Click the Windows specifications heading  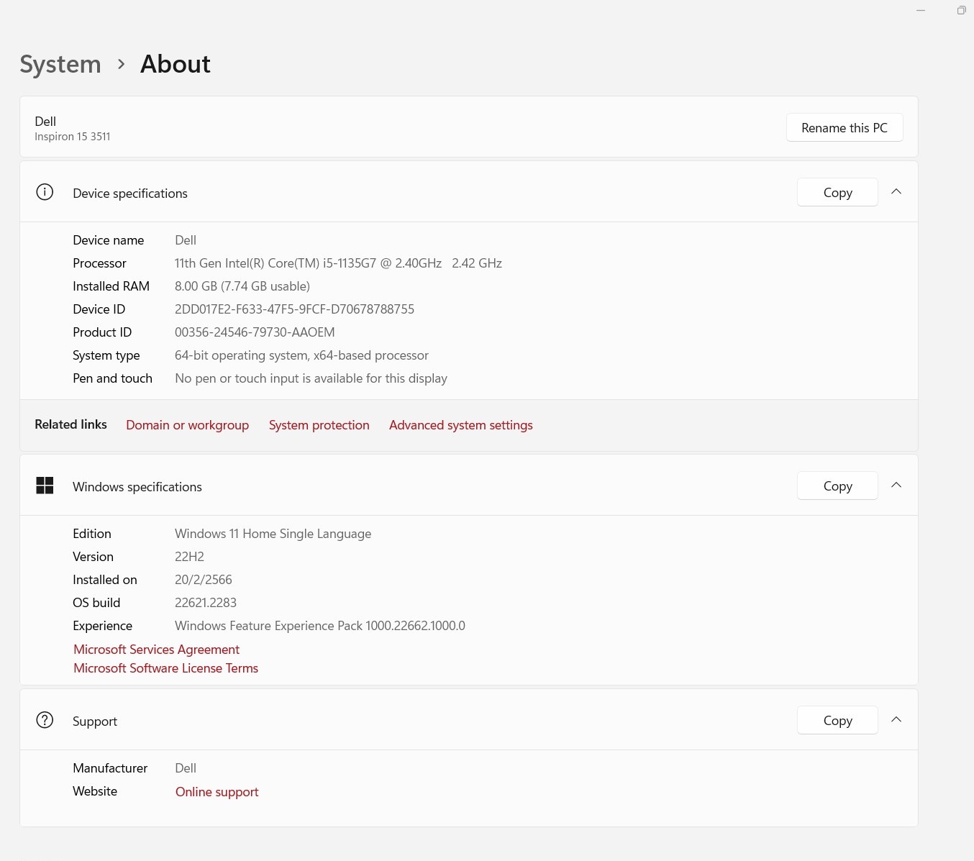[x=137, y=487]
